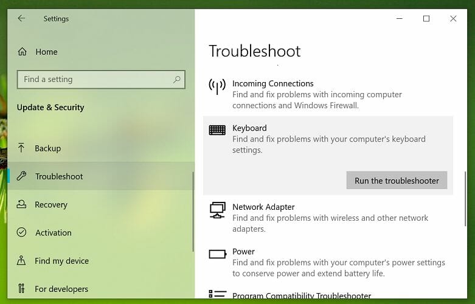Click the Recovery icon in sidebar

coord(21,204)
